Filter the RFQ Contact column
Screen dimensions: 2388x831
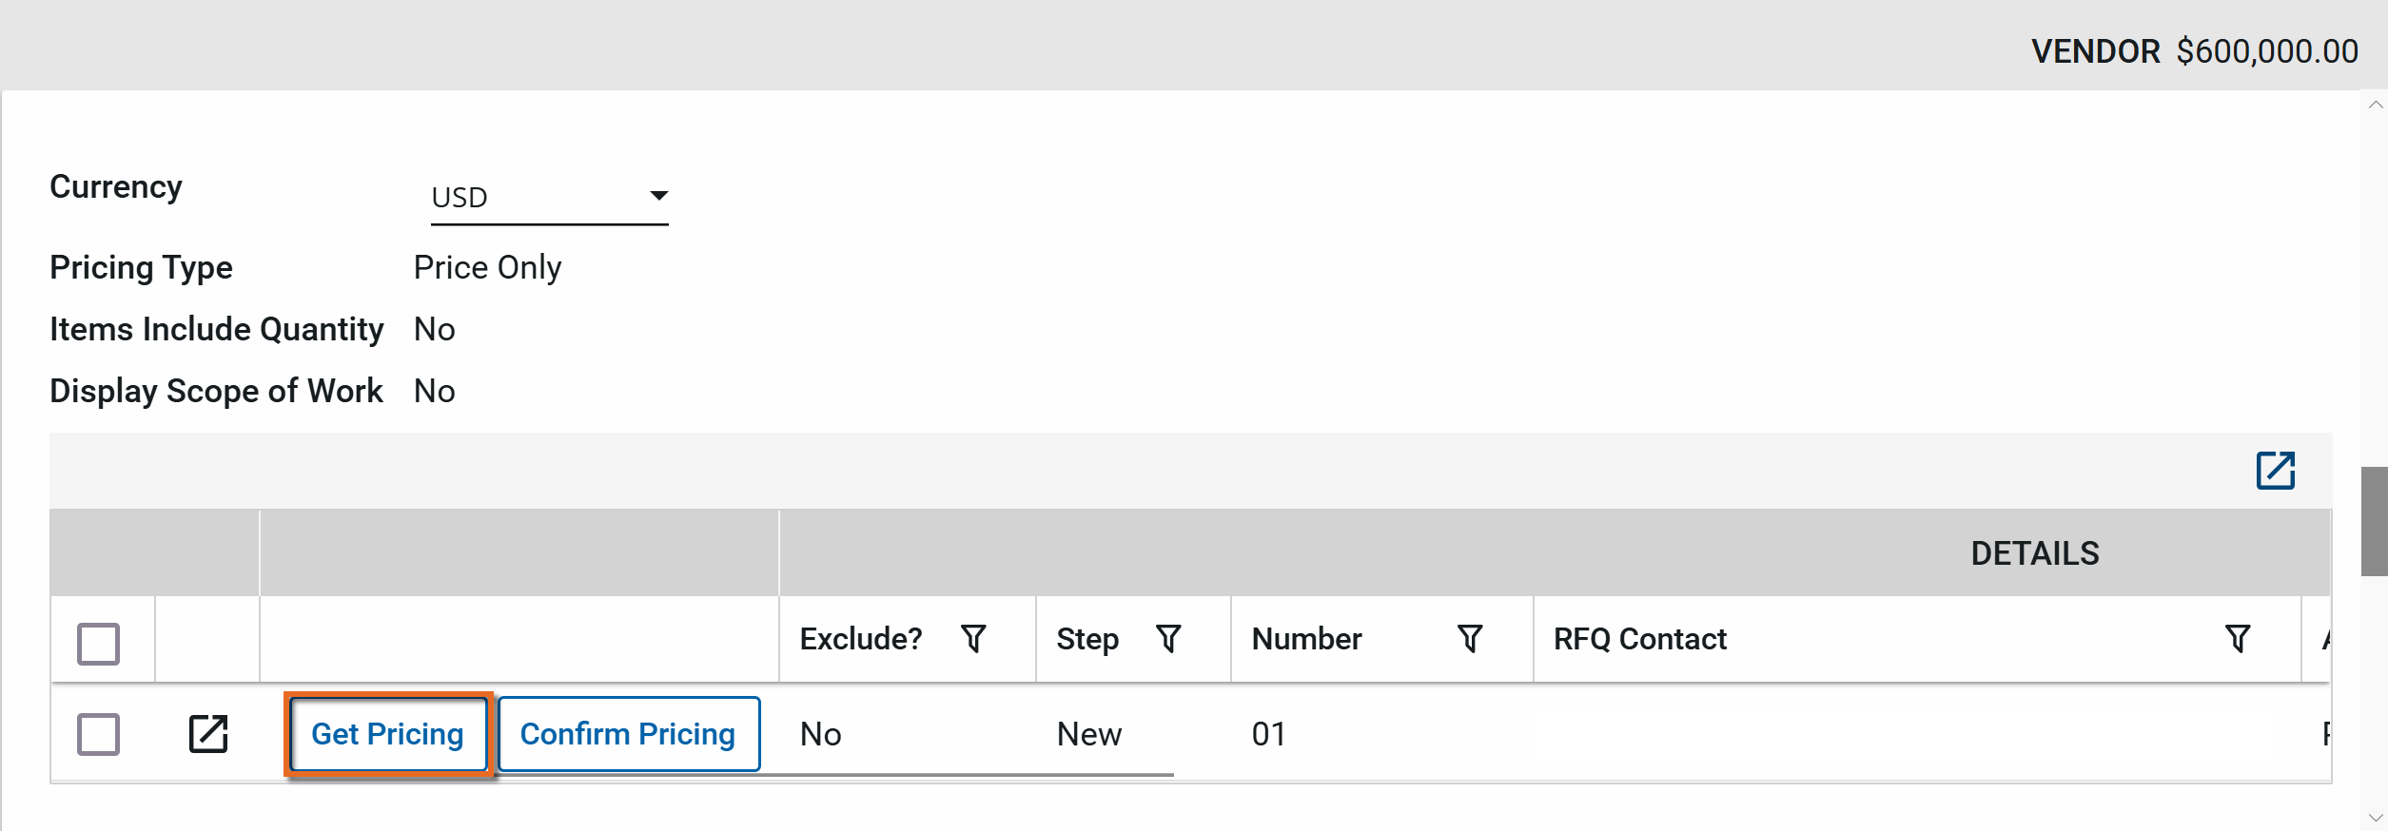2238,639
